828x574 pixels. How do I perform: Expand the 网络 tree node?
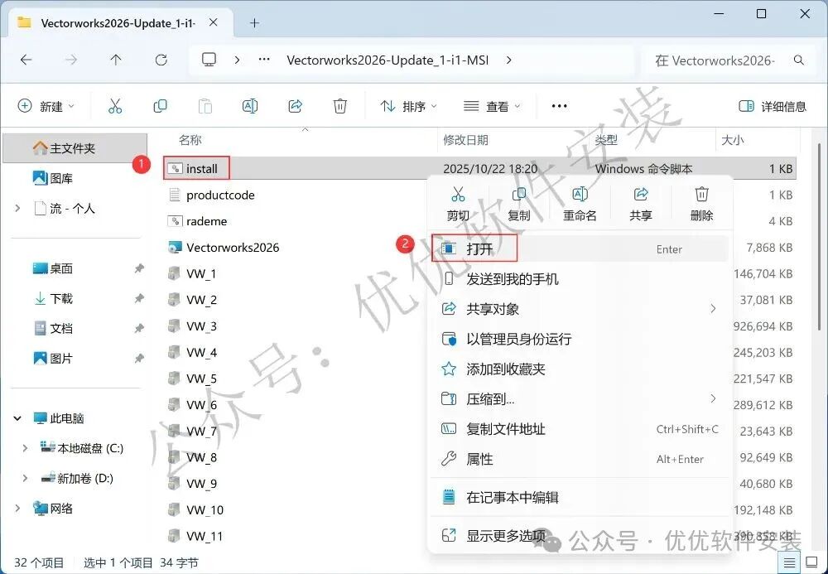click(x=17, y=508)
